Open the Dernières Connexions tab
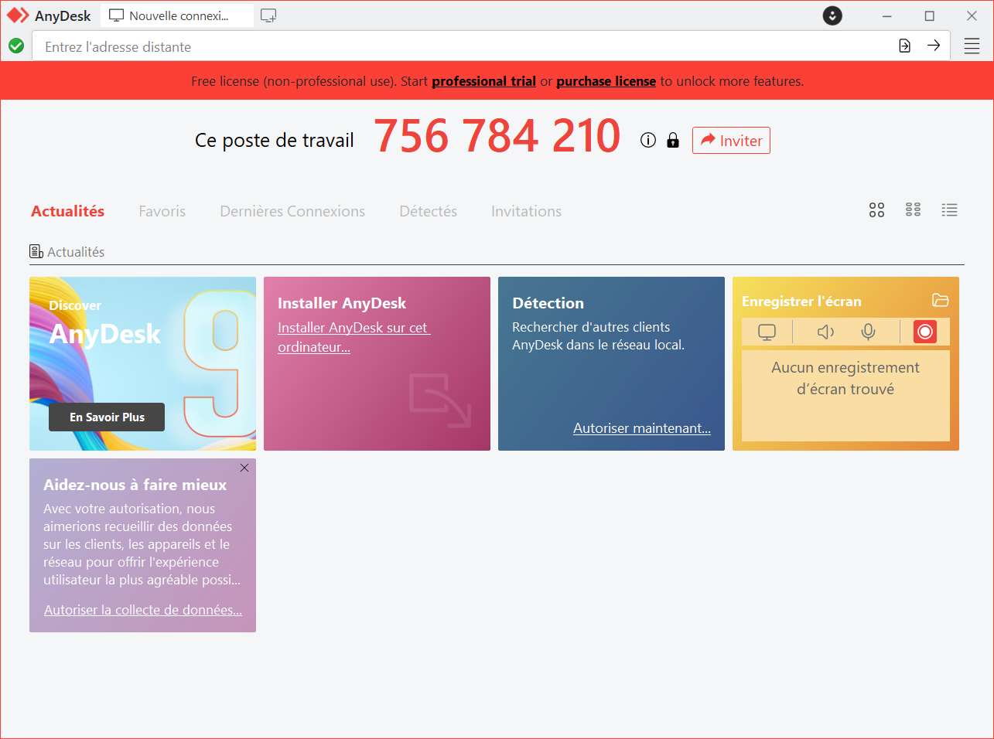The height and width of the screenshot is (739, 994). coord(292,211)
